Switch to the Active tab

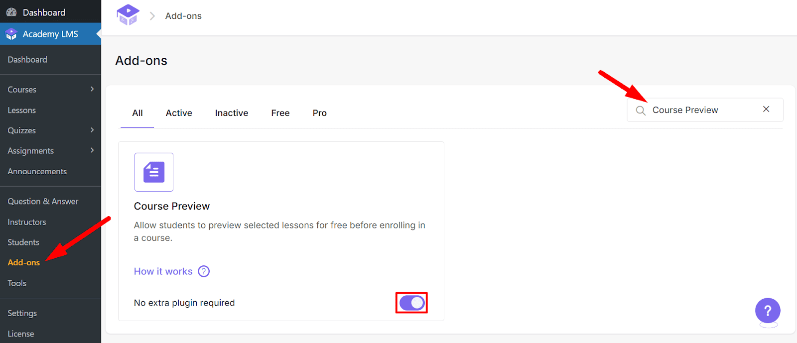(x=179, y=113)
